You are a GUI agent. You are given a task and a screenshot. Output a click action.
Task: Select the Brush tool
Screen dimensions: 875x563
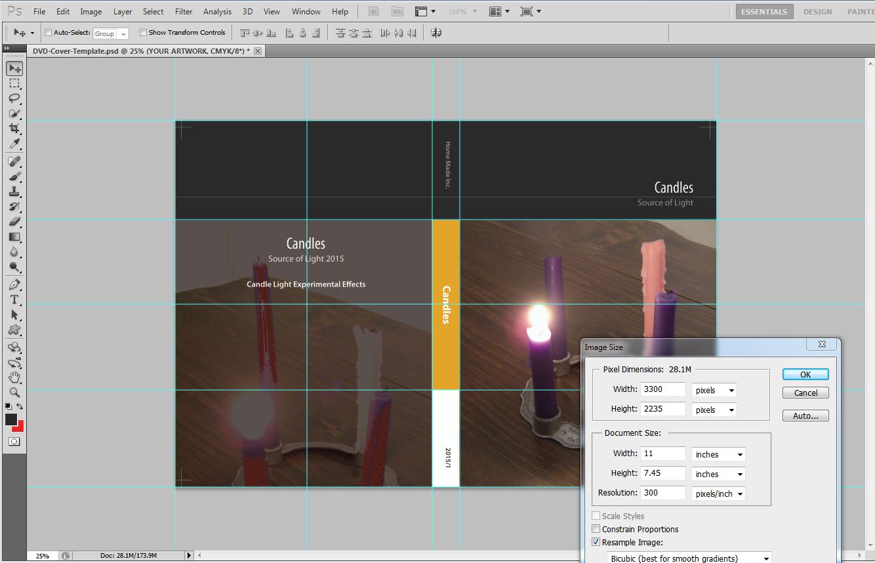click(14, 176)
